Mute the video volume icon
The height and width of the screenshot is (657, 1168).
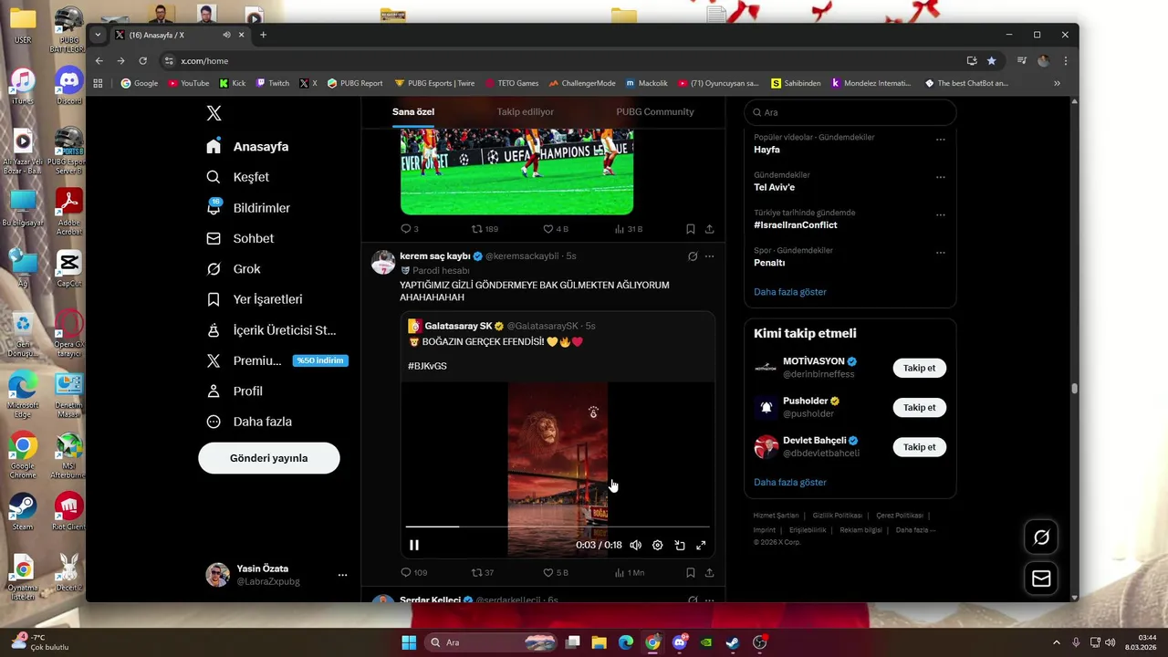coord(635,545)
